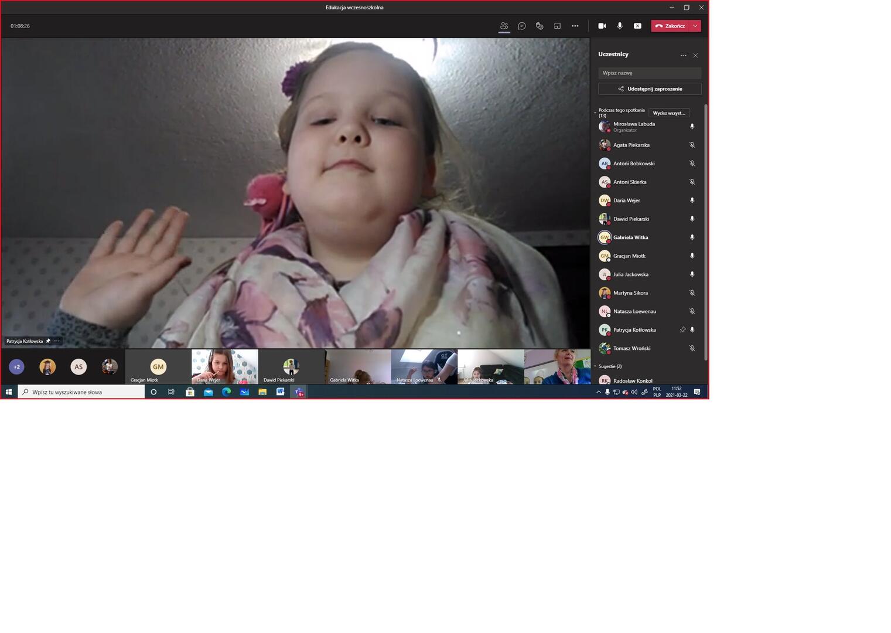Click the Zakończ end call button

pyautogui.click(x=670, y=26)
